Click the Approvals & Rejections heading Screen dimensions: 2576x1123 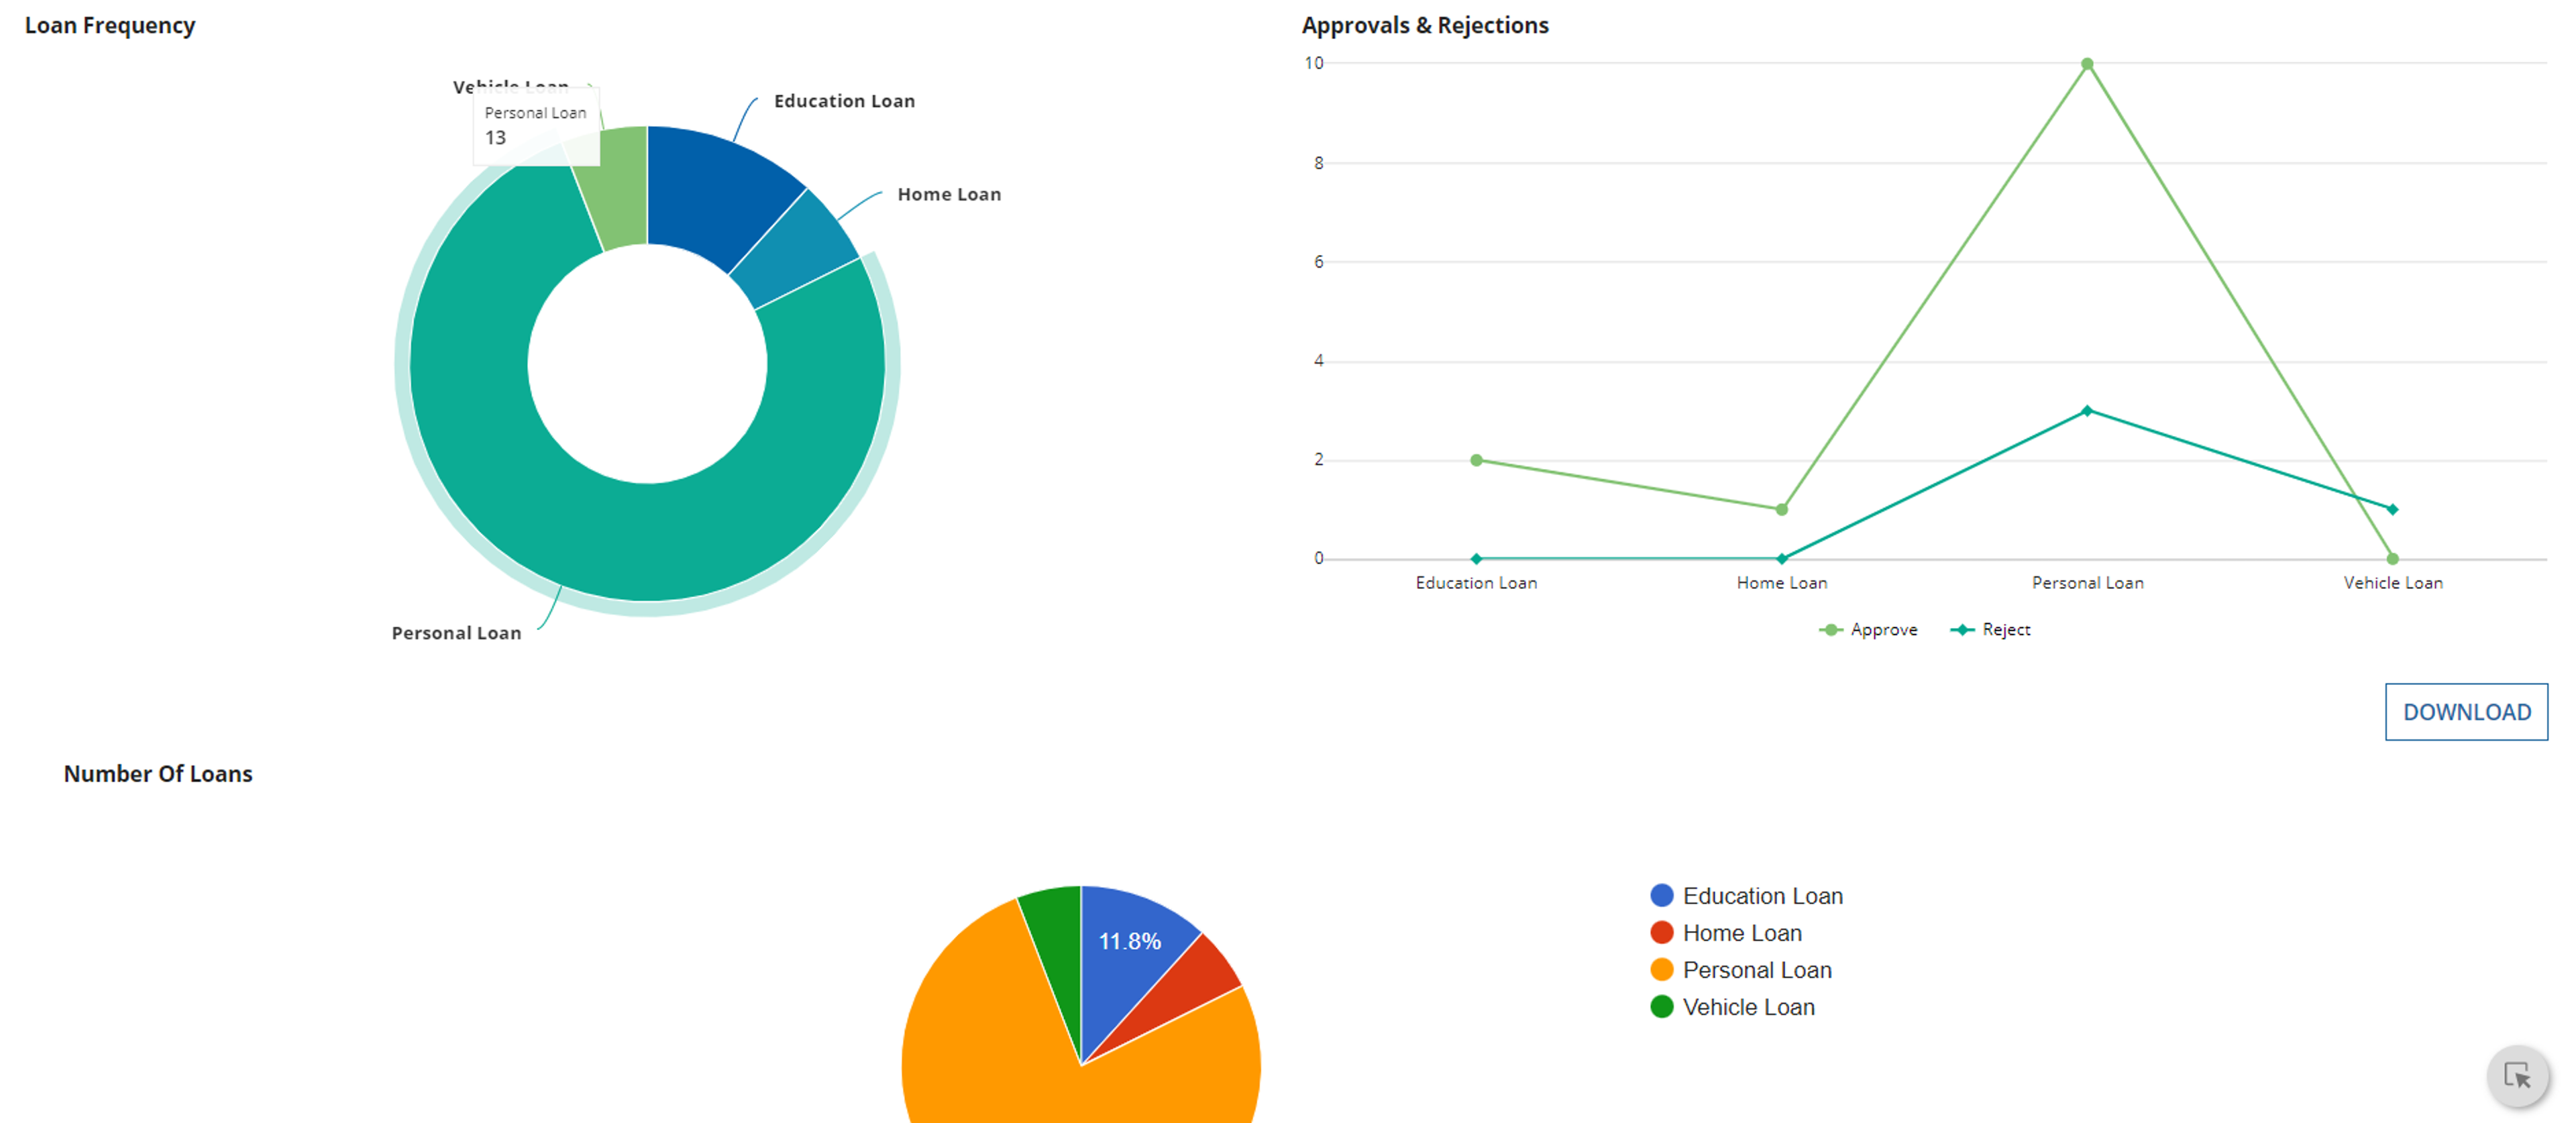[1425, 25]
